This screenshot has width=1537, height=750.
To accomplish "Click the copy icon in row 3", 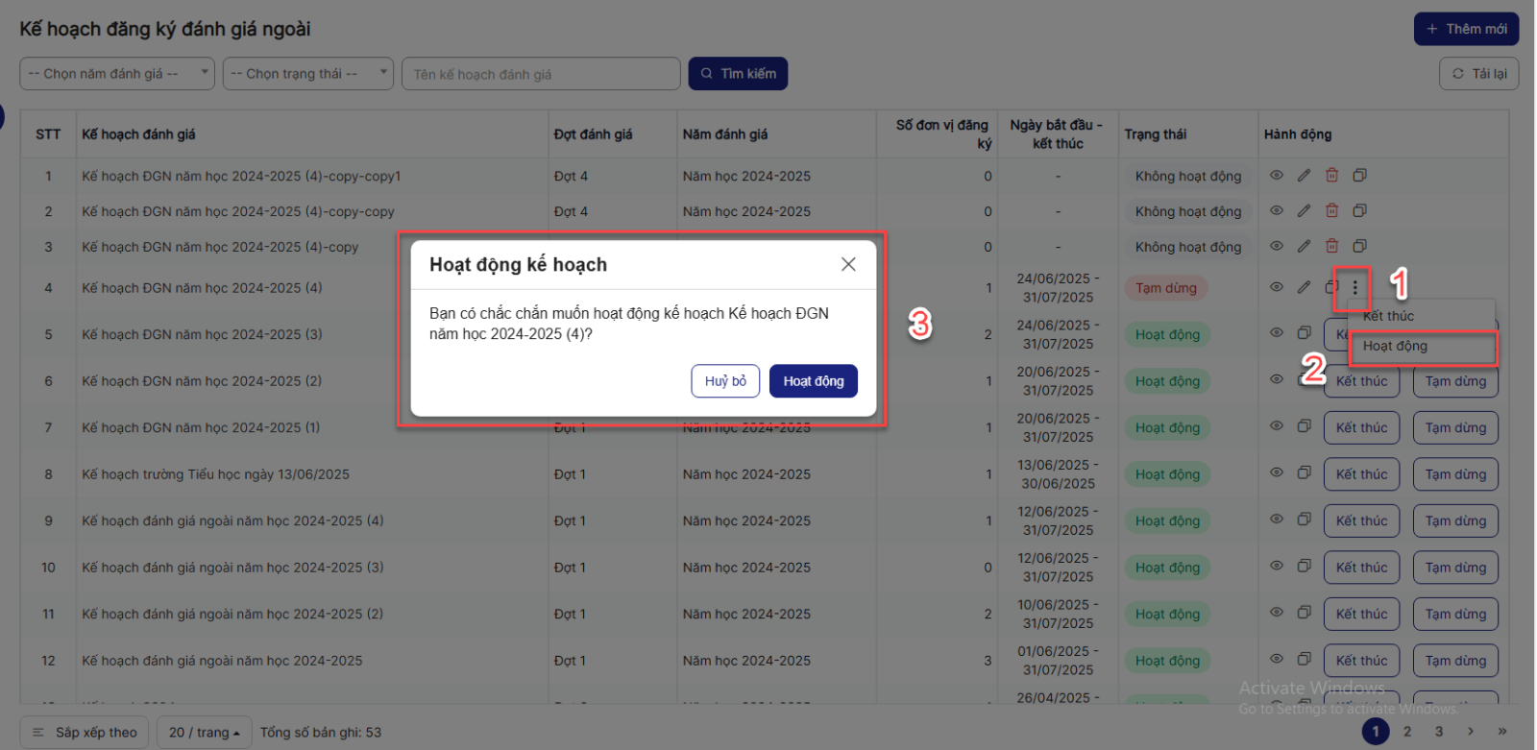I will [x=1359, y=247].
